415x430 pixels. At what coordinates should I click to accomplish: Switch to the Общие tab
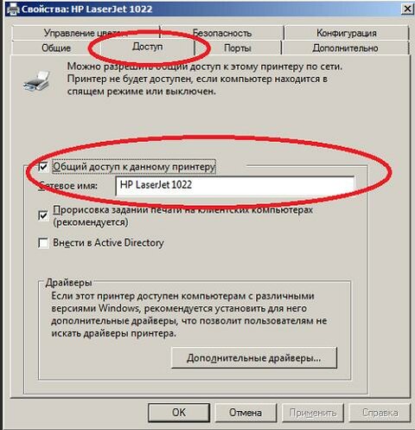56,48
